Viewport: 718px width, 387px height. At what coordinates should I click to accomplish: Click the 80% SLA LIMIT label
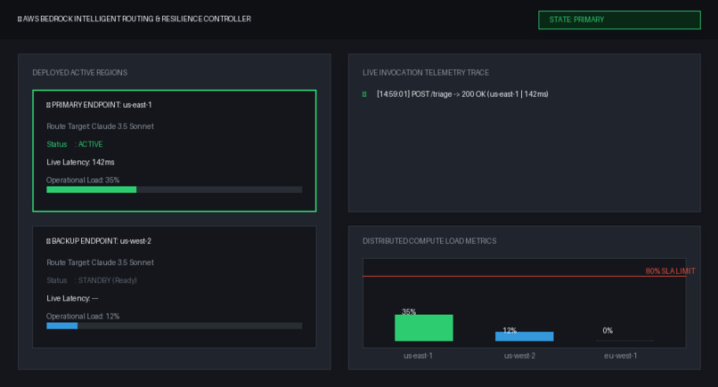[670, 270]
